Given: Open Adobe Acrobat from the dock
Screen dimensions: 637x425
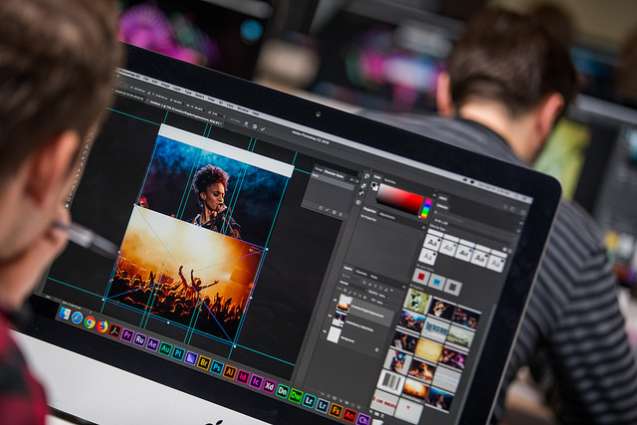Looking at the screenshot, I should pyautogui.click(x=114, y=331).
